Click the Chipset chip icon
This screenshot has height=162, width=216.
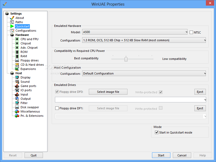pos(17,43)
